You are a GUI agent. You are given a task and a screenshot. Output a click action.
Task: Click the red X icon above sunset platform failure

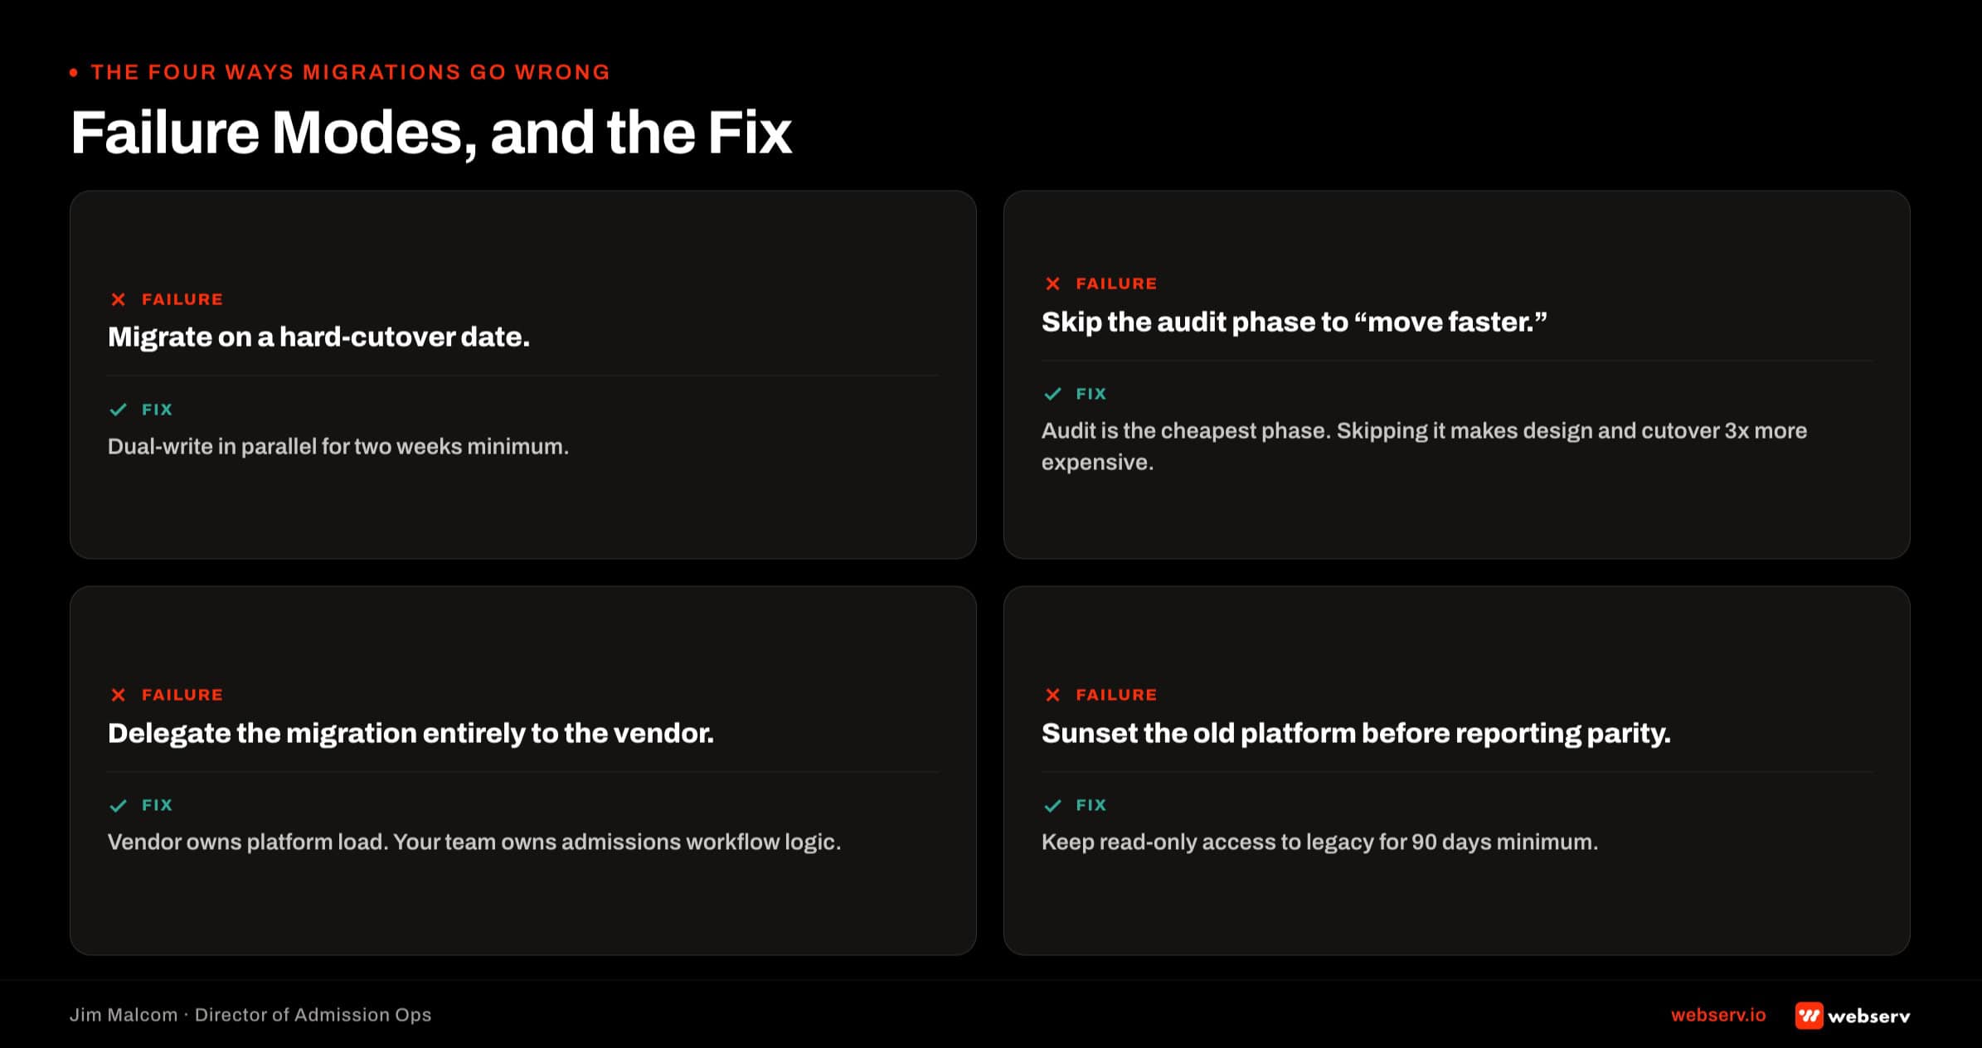point(1052,695)
